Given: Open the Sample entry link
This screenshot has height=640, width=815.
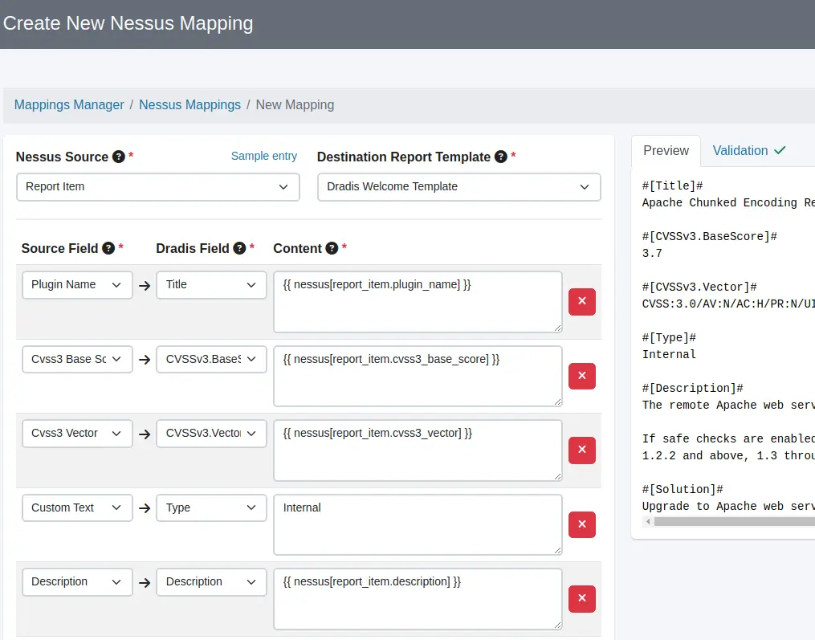Looking at the screenshot, I should coord(264,156).
